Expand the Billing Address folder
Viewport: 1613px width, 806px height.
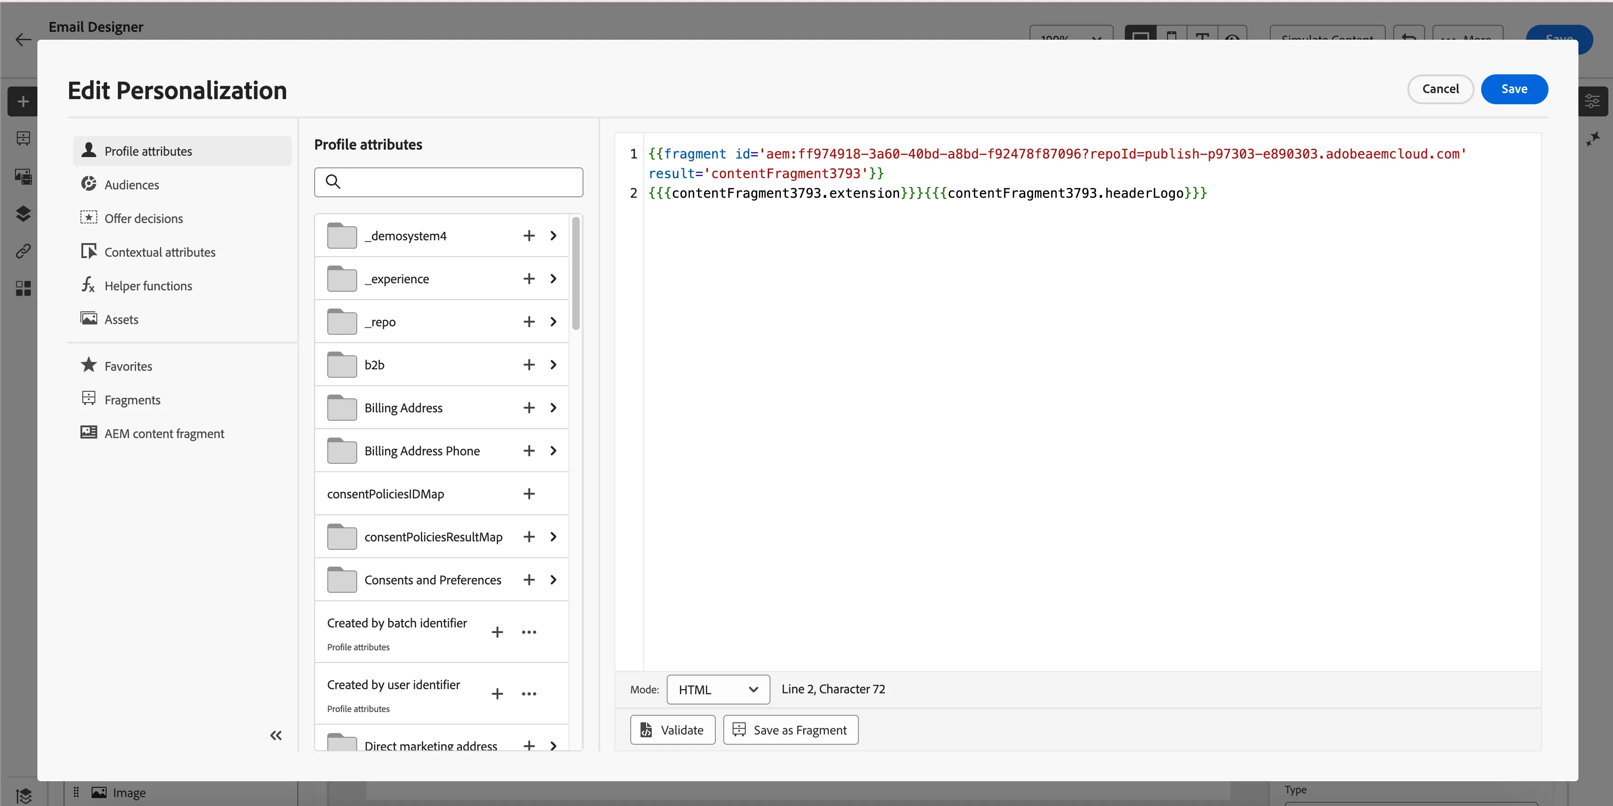[x=554, y=408]
